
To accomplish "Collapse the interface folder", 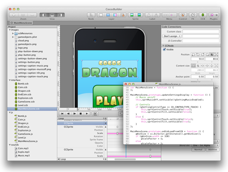I will (x=10, y=80).
